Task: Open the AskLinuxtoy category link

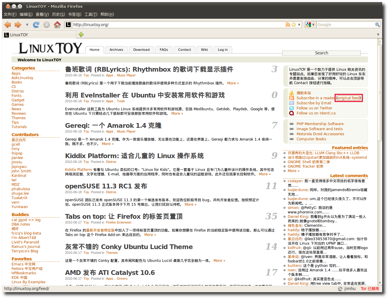Action: click(22, 78)
